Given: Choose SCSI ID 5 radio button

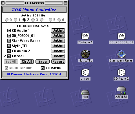Looking at the screenshot, I should tap(50, 20).
